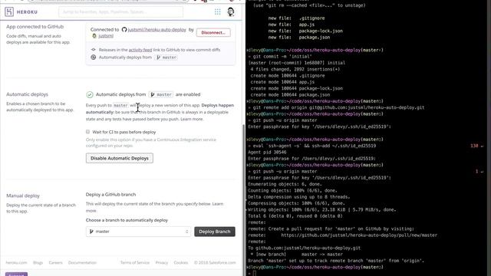491x276 pixels.
Task: Click the Deploy Branch button
Action: (215, 232)
